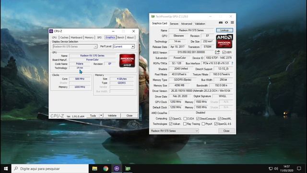Open File Explorer from the taskbar
This screenshot has width=307, height=173.
click(95, 169)
